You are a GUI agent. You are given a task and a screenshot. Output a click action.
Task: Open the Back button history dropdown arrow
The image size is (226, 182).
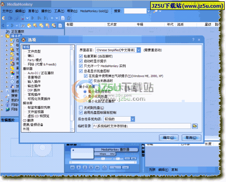pos(8,25)
